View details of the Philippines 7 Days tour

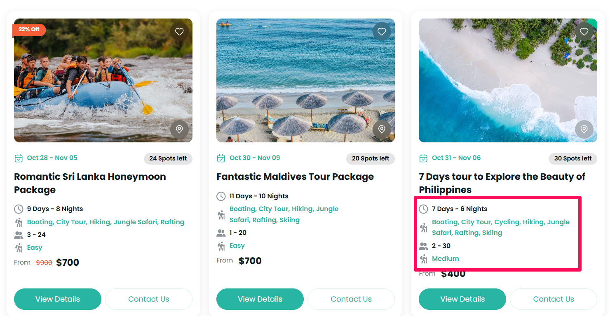tap(462, 299)
